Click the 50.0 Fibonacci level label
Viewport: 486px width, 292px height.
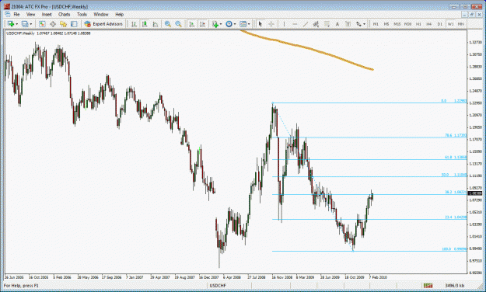445,175
